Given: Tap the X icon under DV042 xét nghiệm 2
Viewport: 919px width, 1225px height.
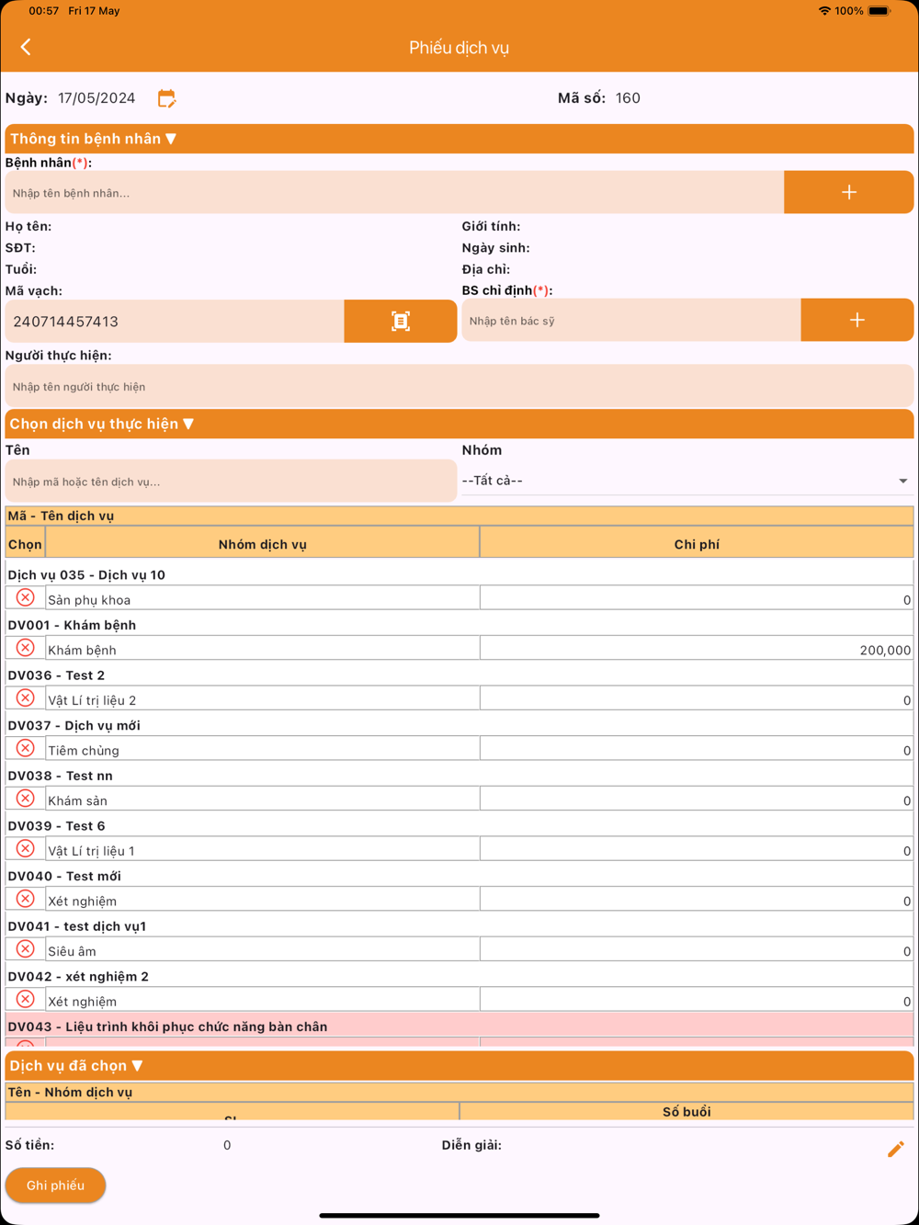Looking at the screenshot, I should pyautogui.click(x=25, y=999).
